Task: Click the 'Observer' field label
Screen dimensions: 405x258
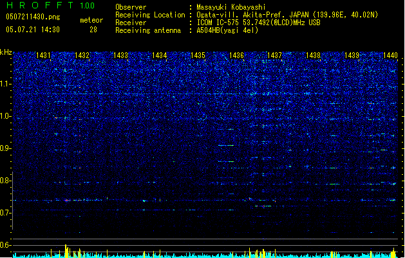Action: click(x=131, y=7)
